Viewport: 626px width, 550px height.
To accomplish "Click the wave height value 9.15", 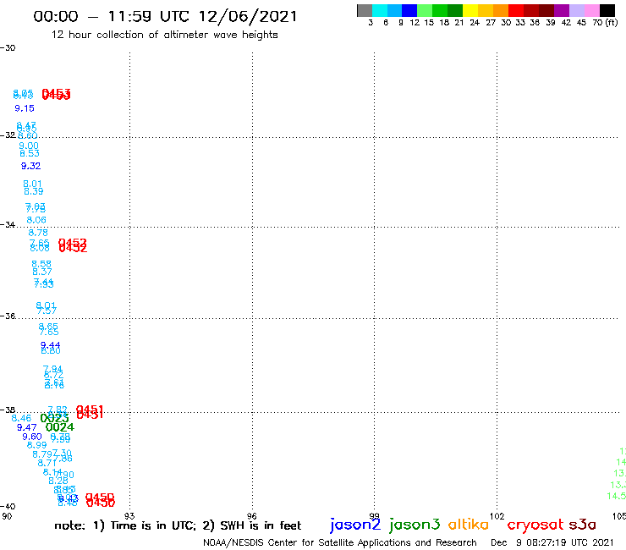I will [x=25, y=108].
